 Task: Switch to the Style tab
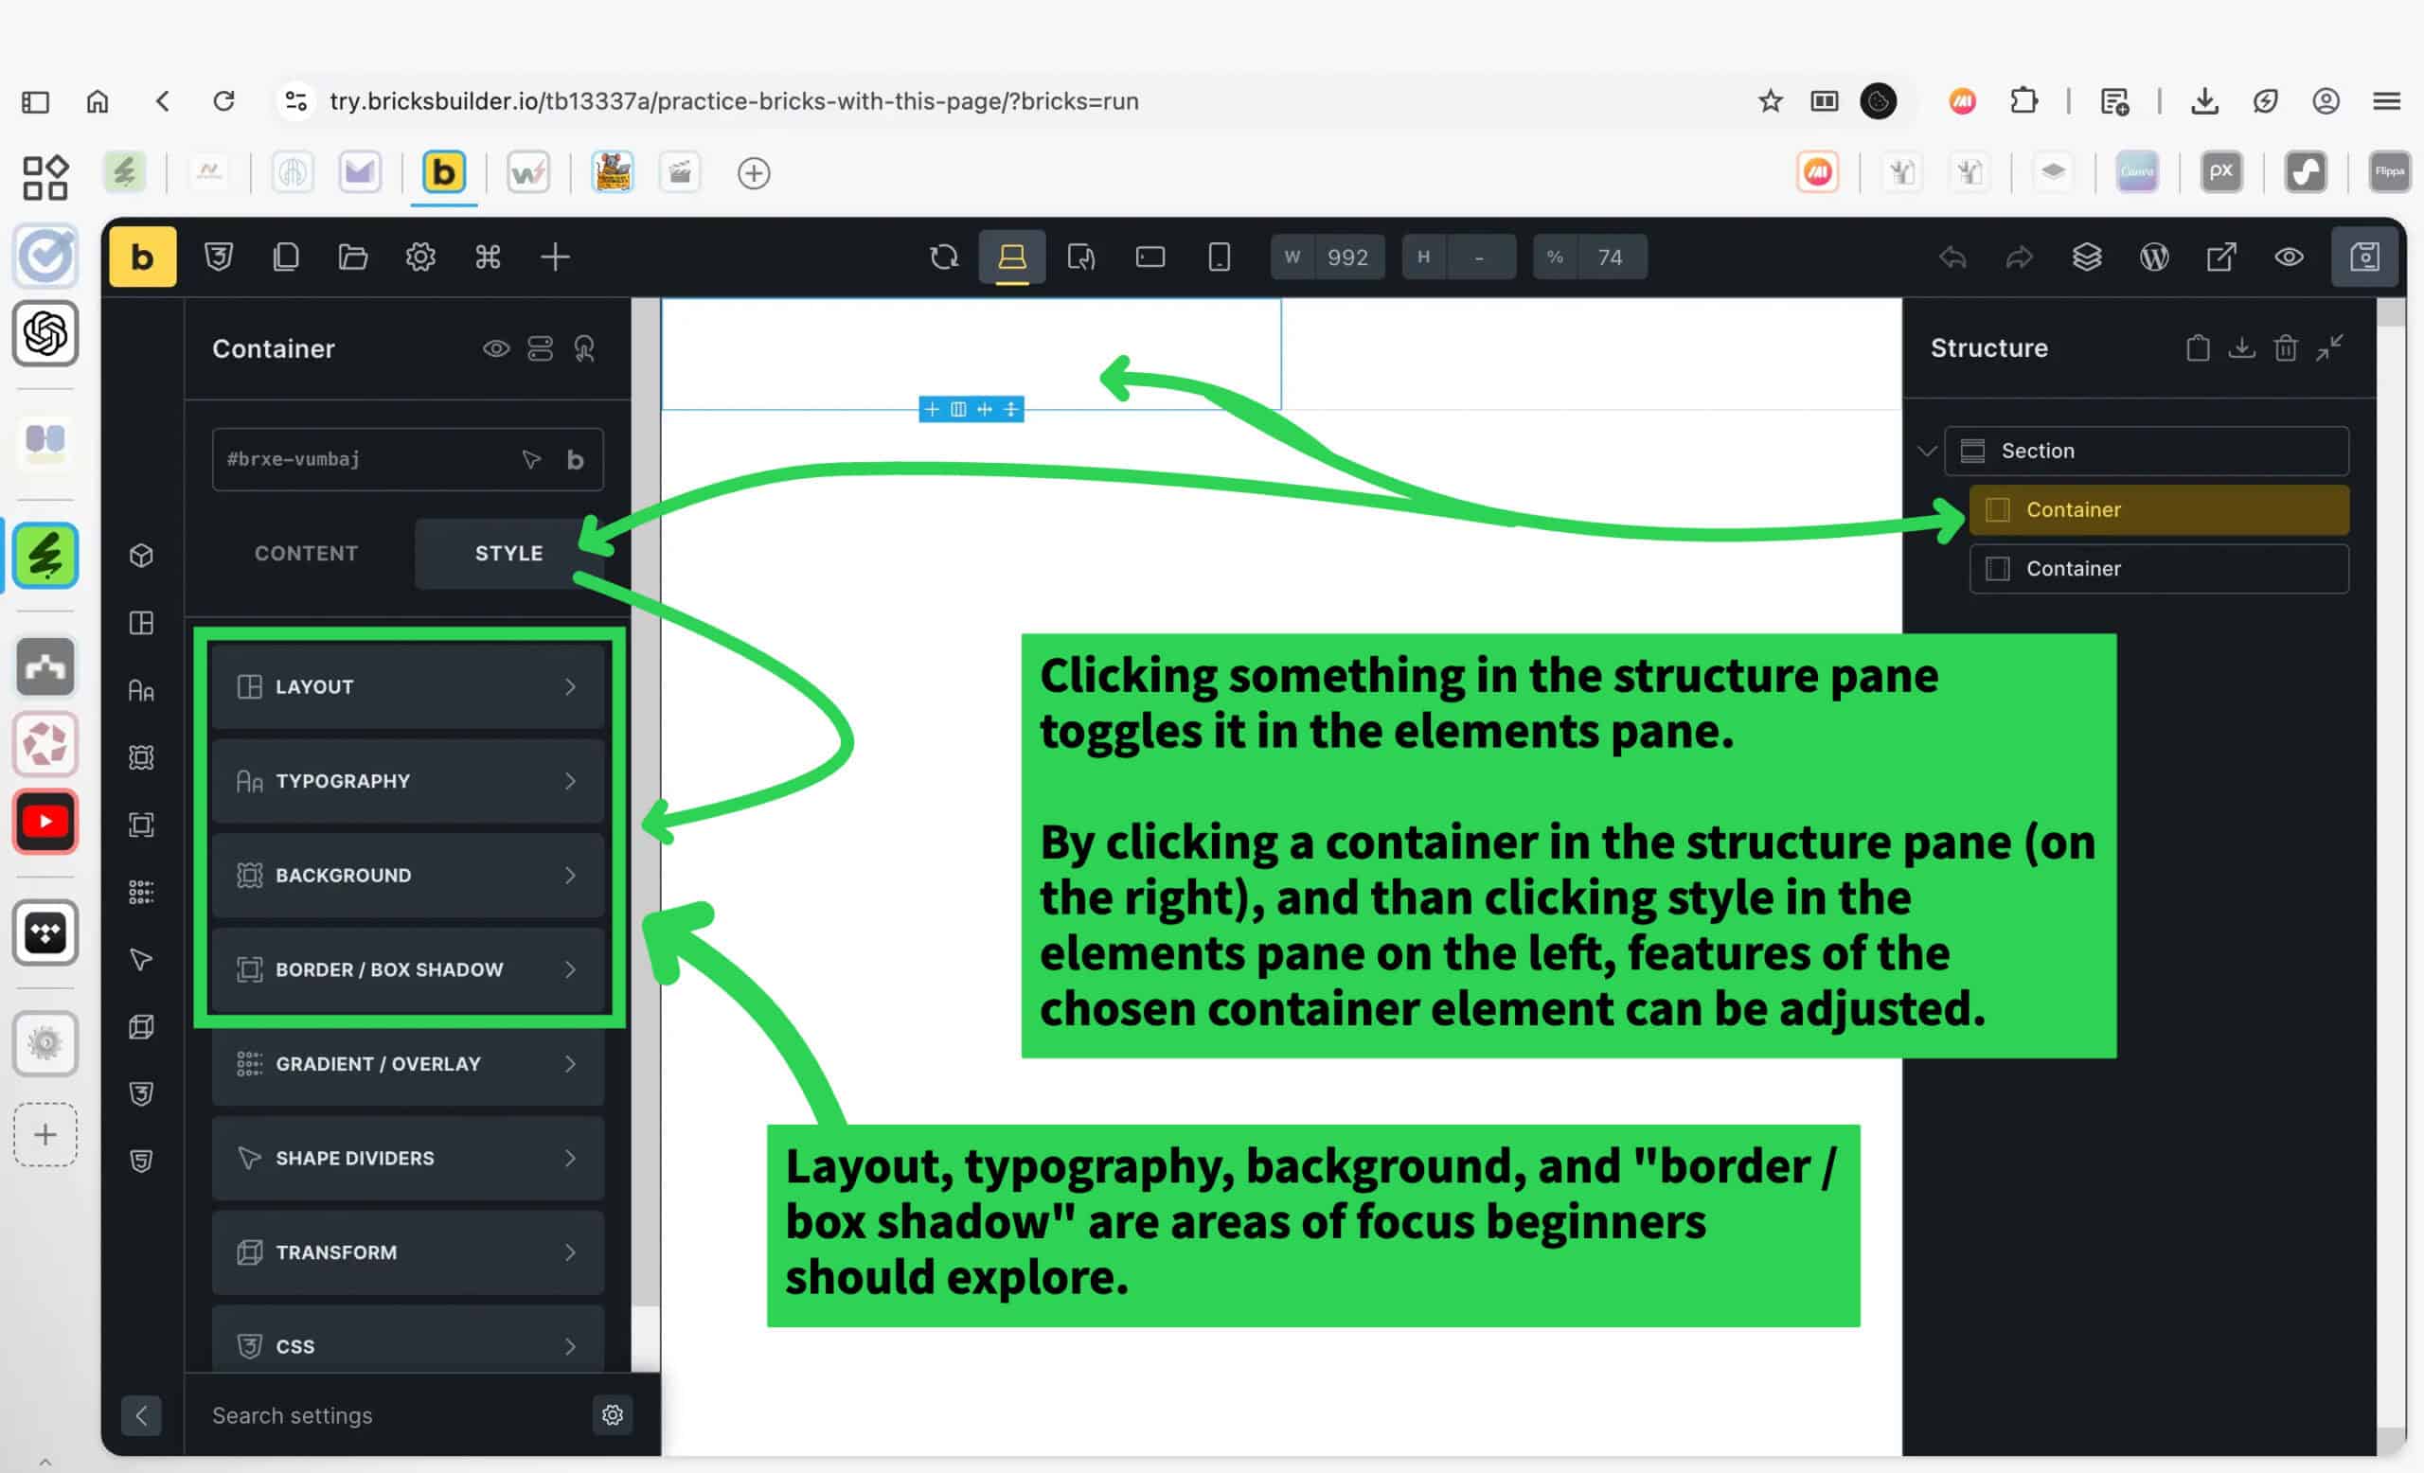click(x=508, y=553)
